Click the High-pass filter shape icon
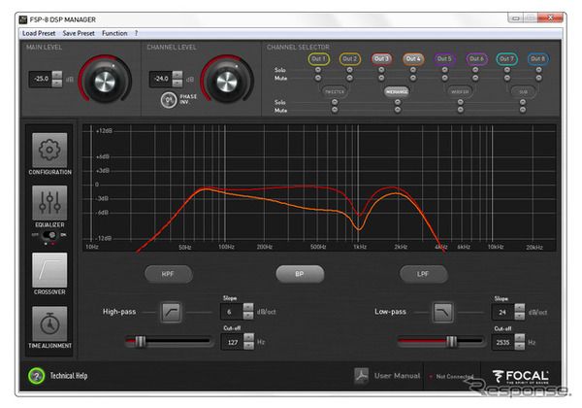 pos(171,312)
